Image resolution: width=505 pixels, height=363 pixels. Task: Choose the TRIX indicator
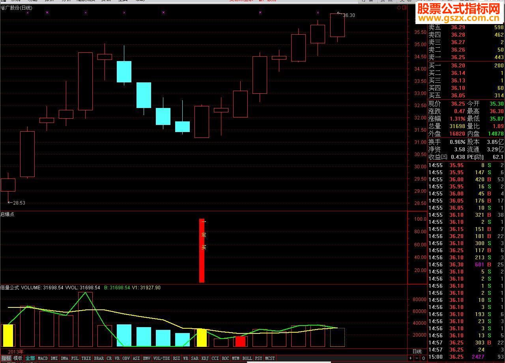pos(86,358)
